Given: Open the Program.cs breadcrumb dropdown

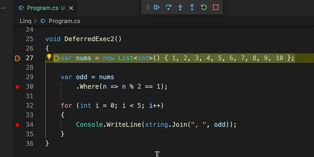Looking at the screenshot, I should pyautogui.click(x=64, y=21).
